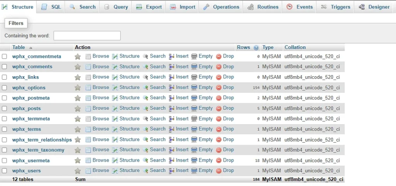Screen dimensions: 396x186
Task: Star the wphx_commentmeta table as favorite
Action: click(x=77, y=56)
